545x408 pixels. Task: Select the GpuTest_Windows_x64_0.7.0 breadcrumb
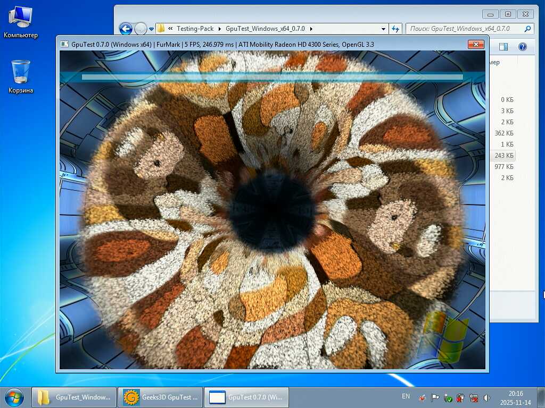click(x=265, y=29)
